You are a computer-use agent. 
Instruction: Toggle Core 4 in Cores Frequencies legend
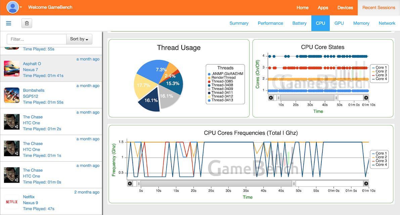click(x=379, y=165)
